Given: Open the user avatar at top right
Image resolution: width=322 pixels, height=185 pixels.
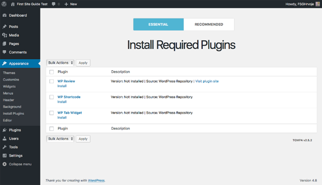Looking at the screenshot, I should pos(317,4).
